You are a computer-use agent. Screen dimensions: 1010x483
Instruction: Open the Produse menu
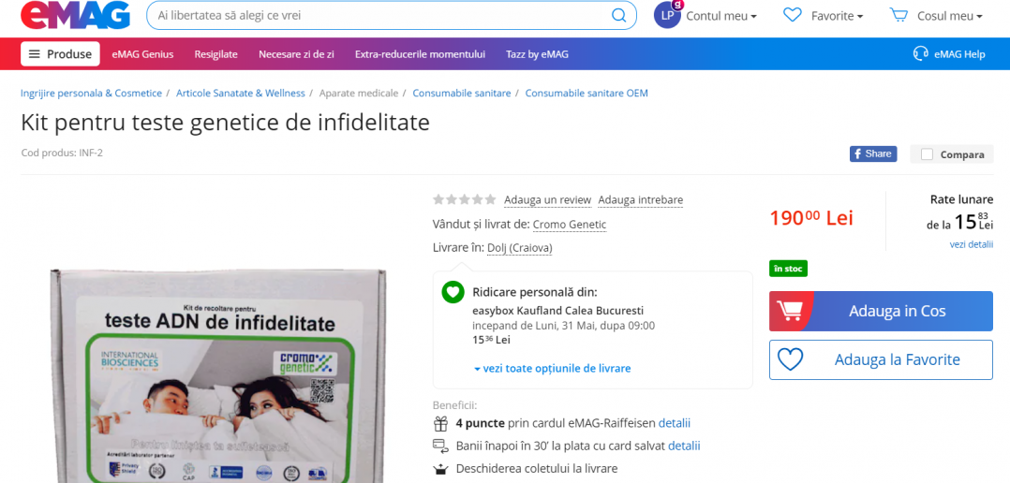(60, 53)
